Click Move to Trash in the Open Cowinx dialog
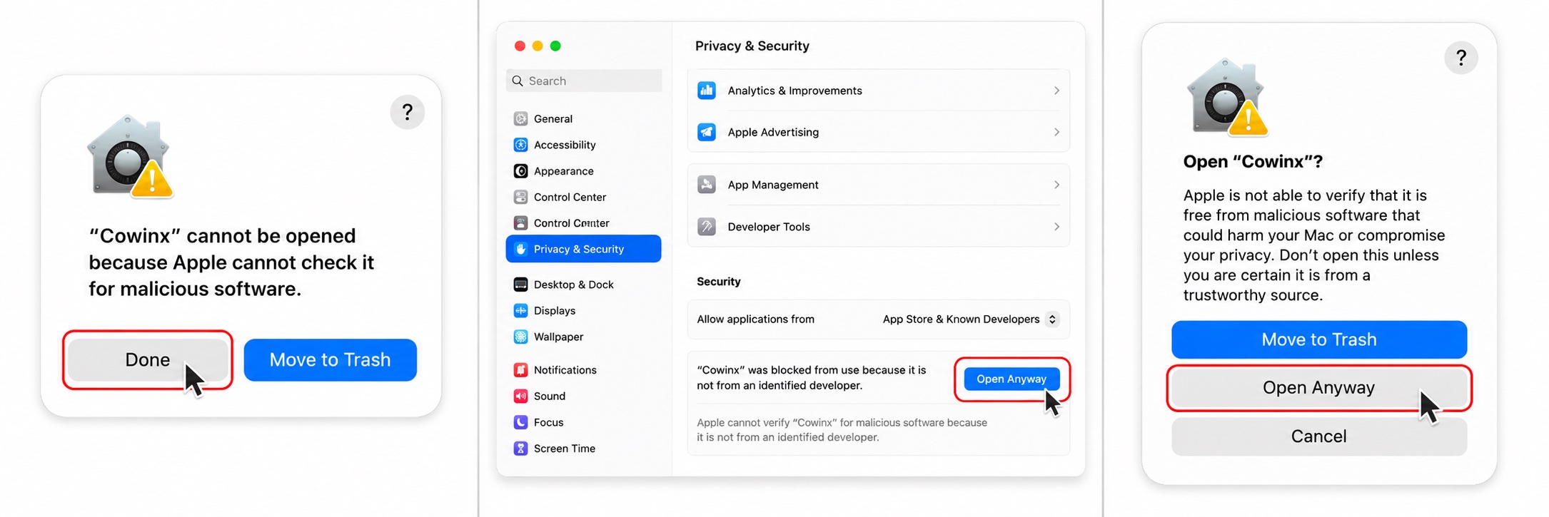Screen dimensions: 1549x517 1318,339
